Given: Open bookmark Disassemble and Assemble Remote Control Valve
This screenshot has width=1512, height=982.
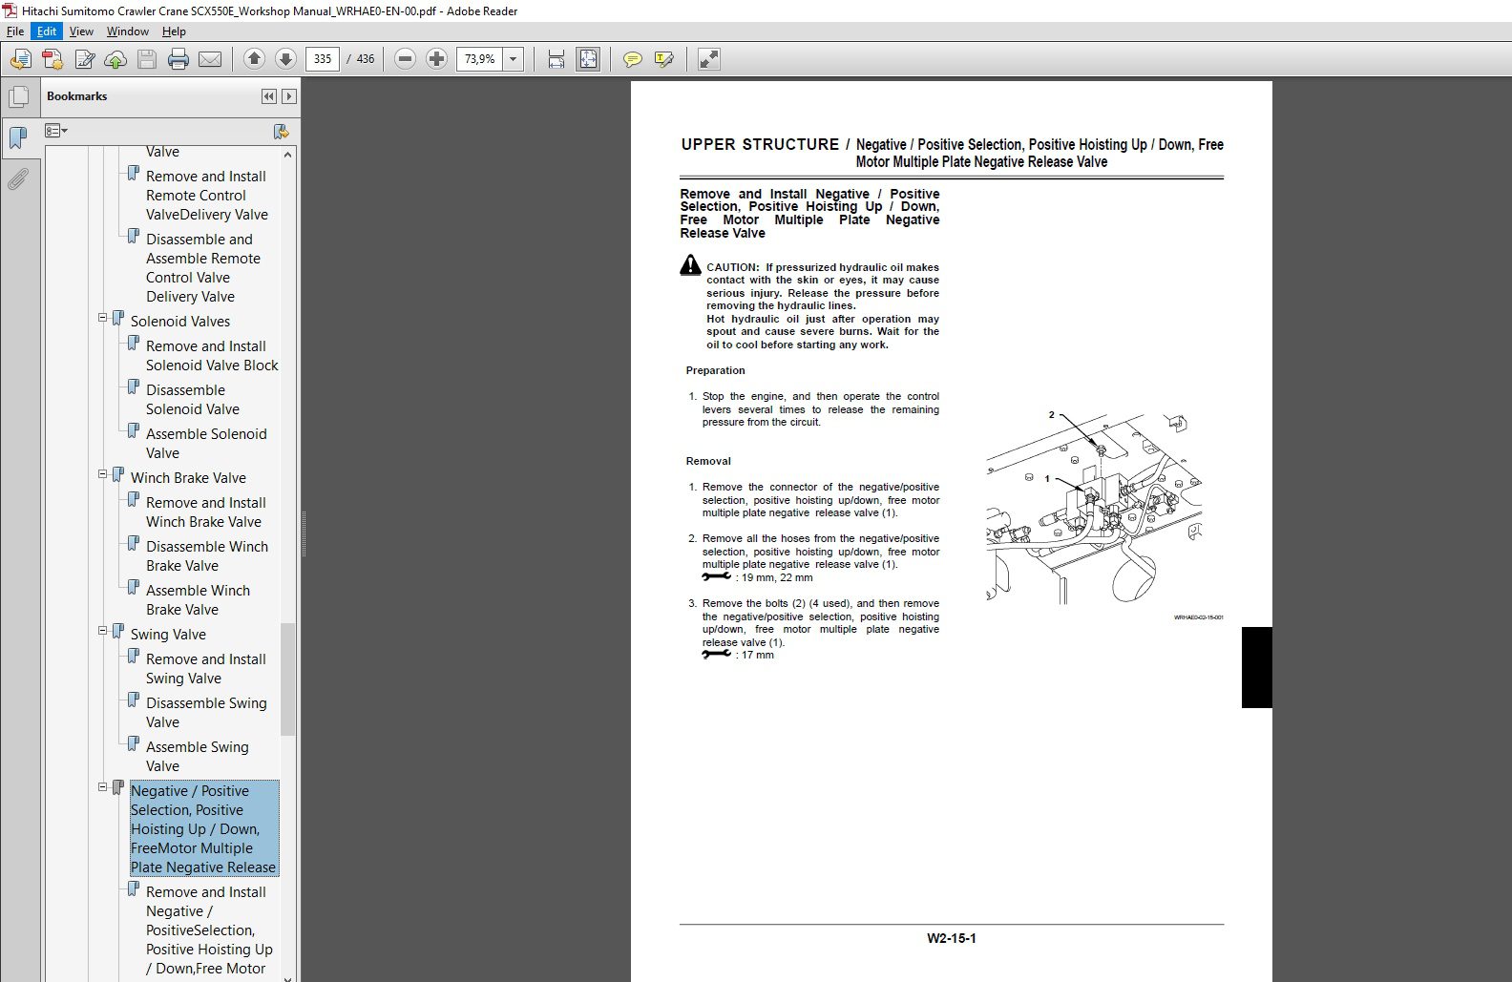Looking at the screenshot, I should (x=203, y=268).
